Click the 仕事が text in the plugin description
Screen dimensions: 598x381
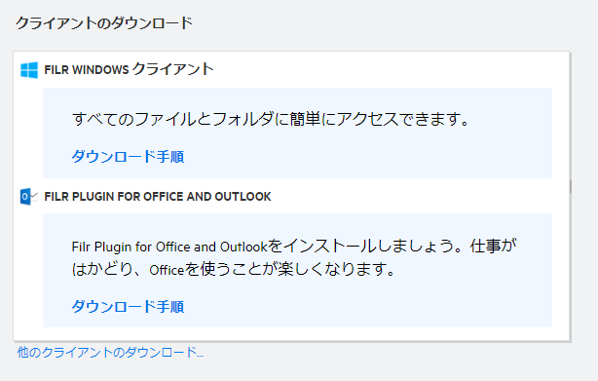tap(494, 246)
